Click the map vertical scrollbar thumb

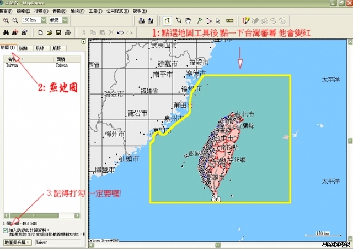(350, 141)
